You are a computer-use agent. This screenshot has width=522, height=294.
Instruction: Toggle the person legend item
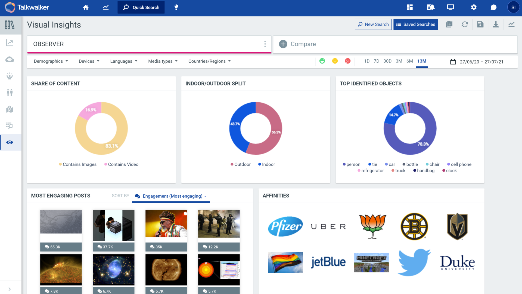pyautogui.click(x=352, y=164)
